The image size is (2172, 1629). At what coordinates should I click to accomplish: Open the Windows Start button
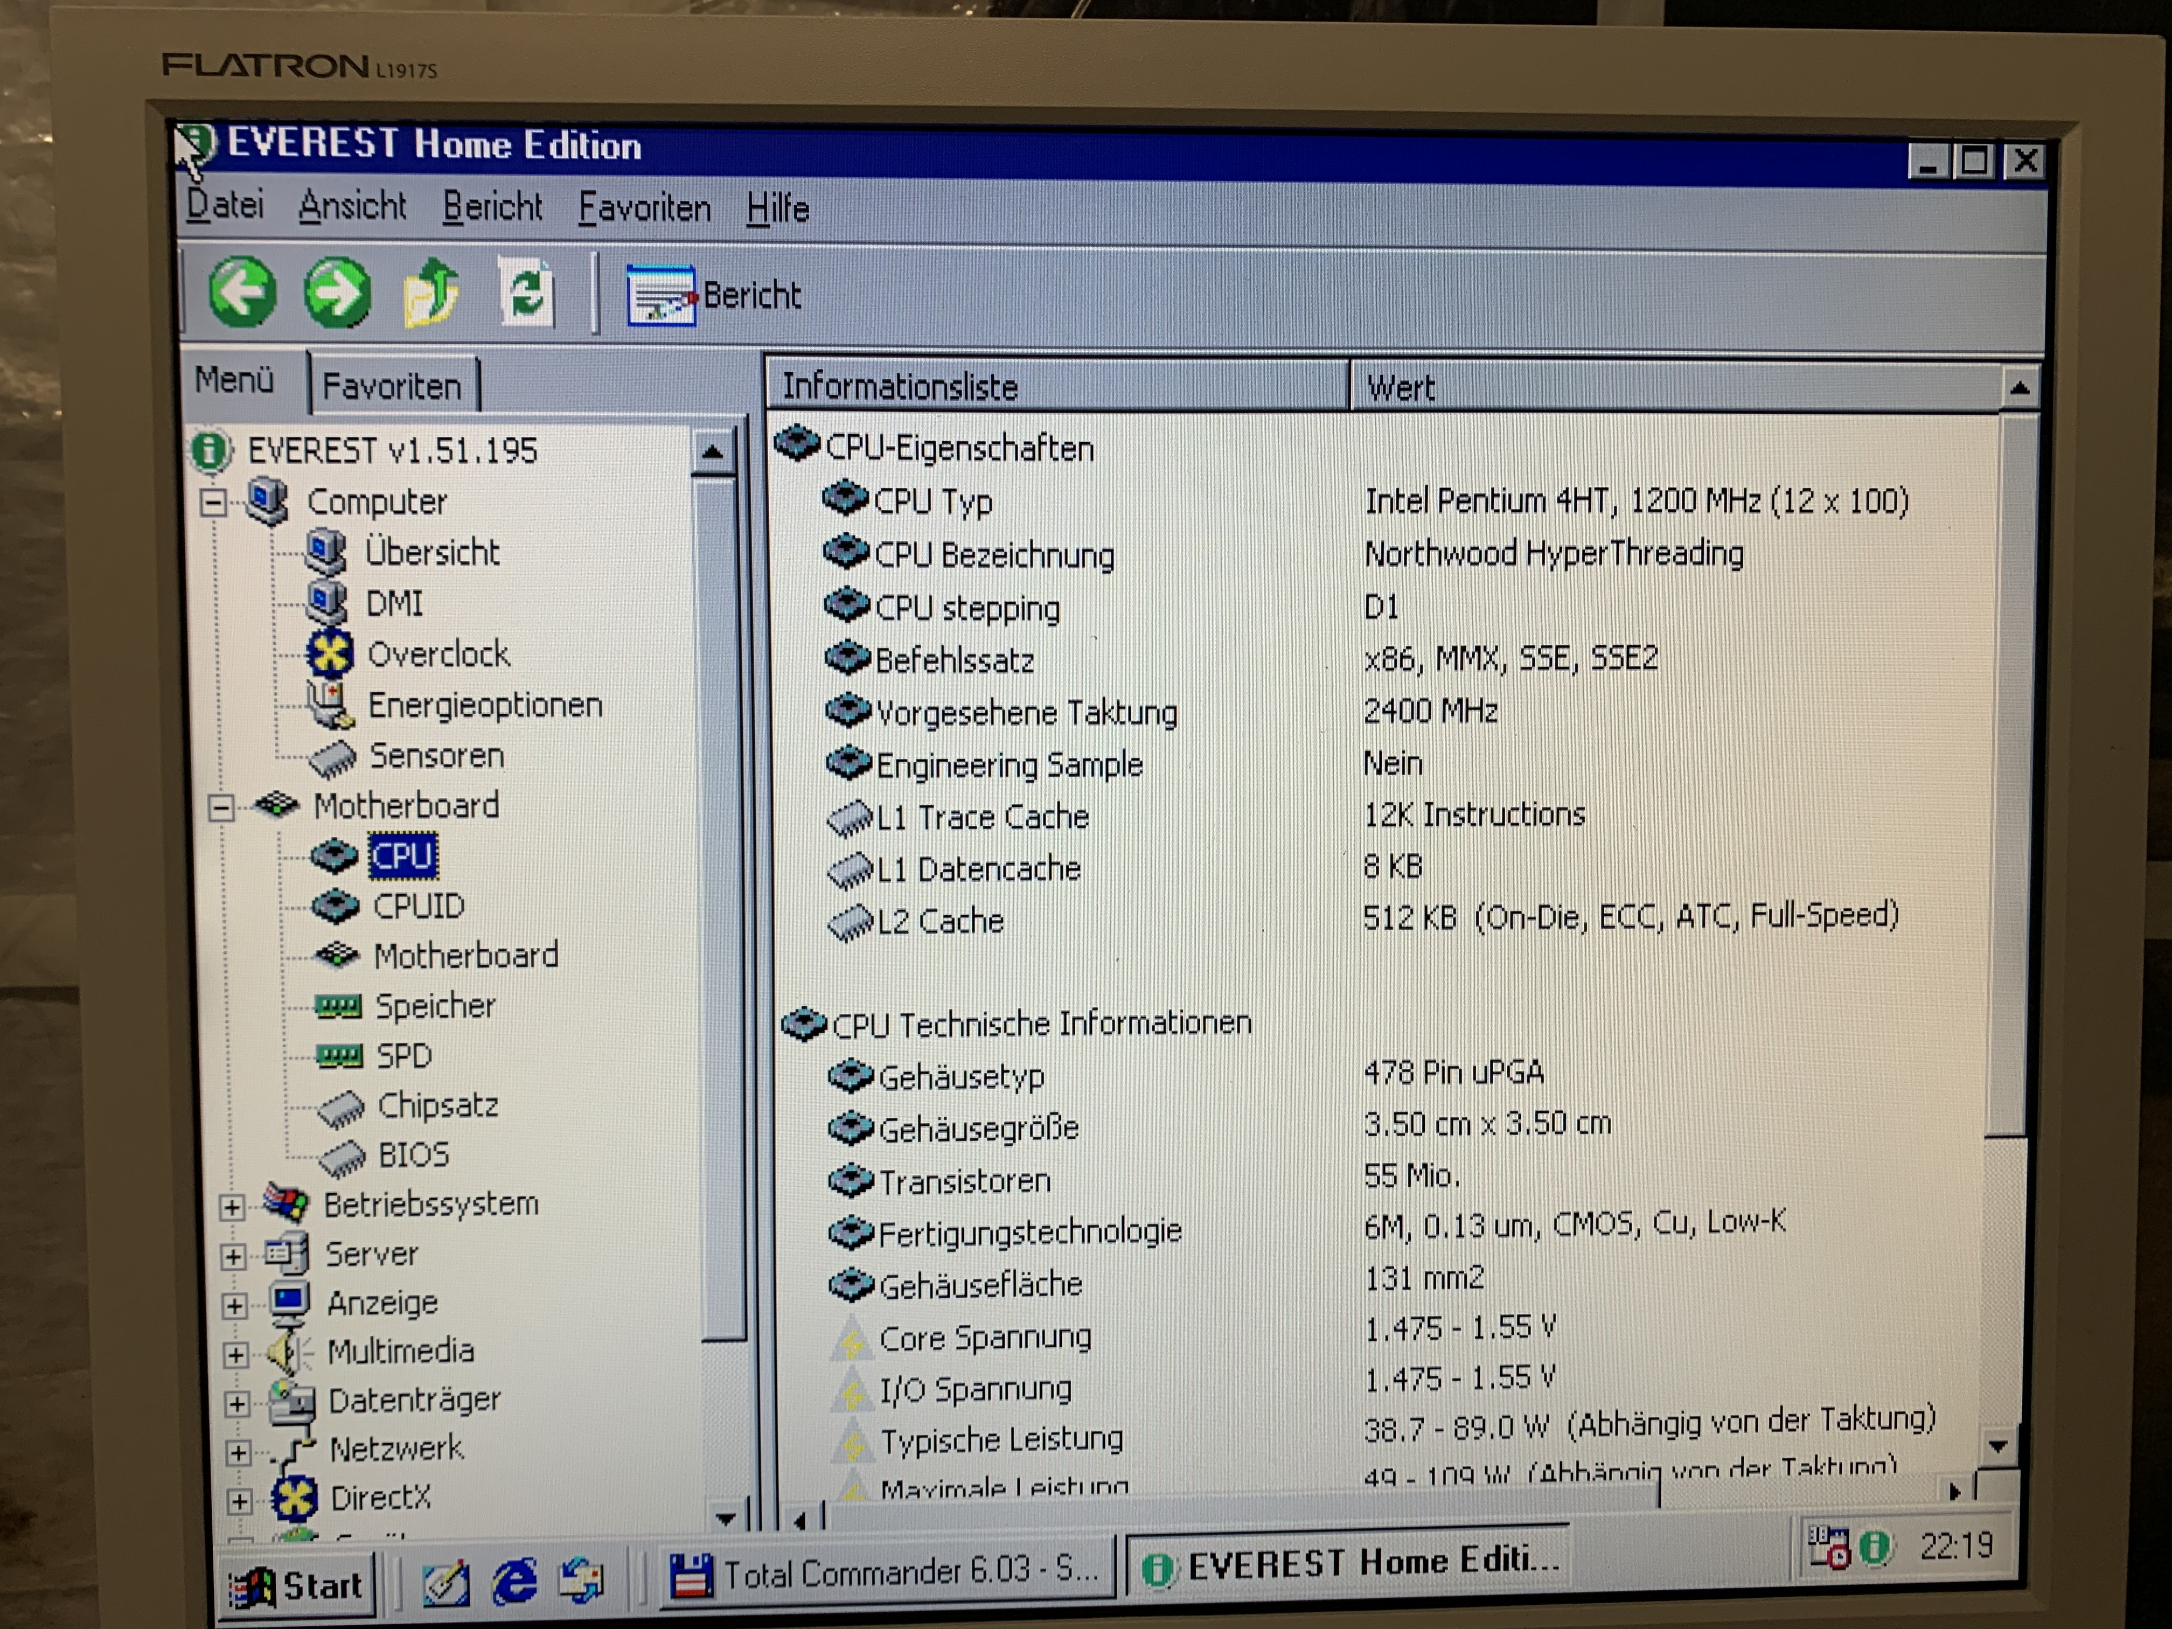(x=296, y=1585)
